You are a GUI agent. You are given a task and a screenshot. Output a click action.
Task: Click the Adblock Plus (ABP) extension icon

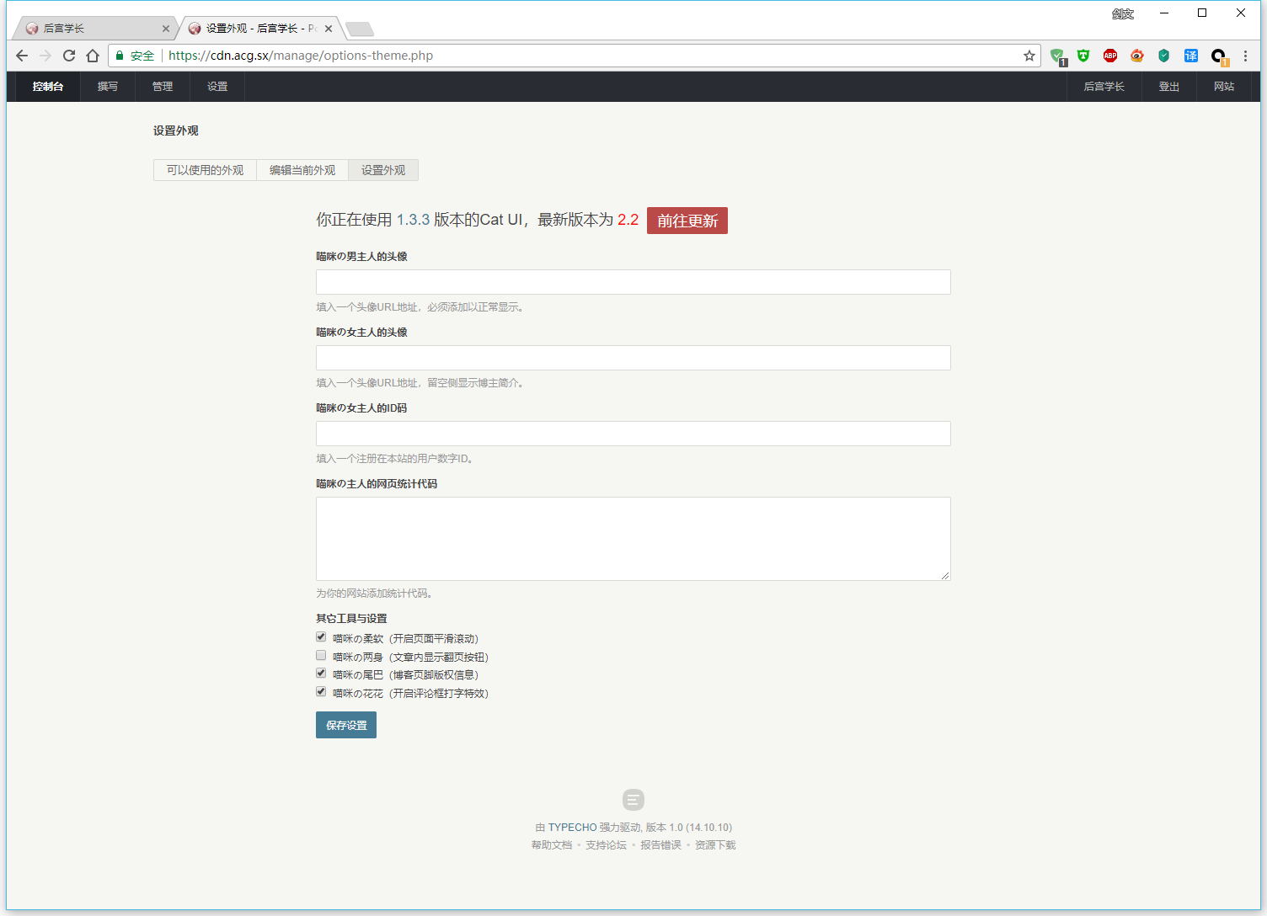(x=1110, y=56)
